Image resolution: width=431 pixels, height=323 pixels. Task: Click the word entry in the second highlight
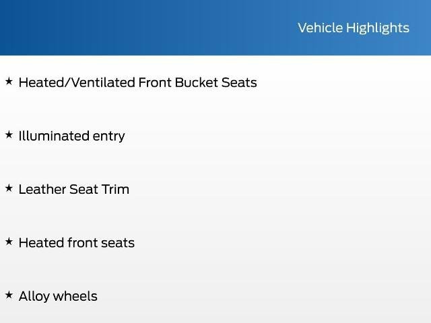click(x=108, y=137)
